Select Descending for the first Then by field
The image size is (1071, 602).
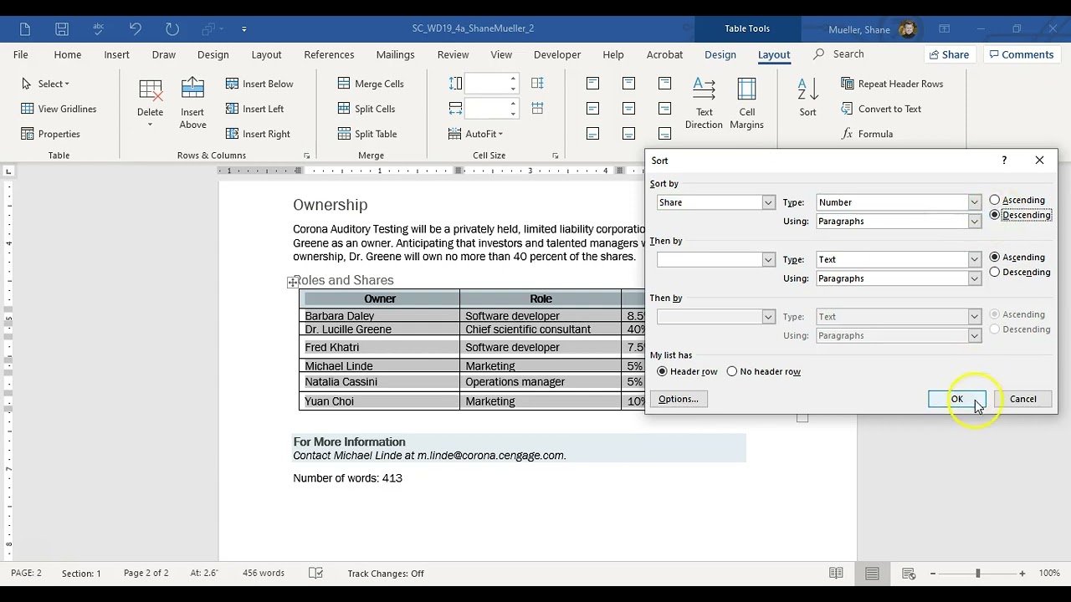click(x=1020, y=273)
